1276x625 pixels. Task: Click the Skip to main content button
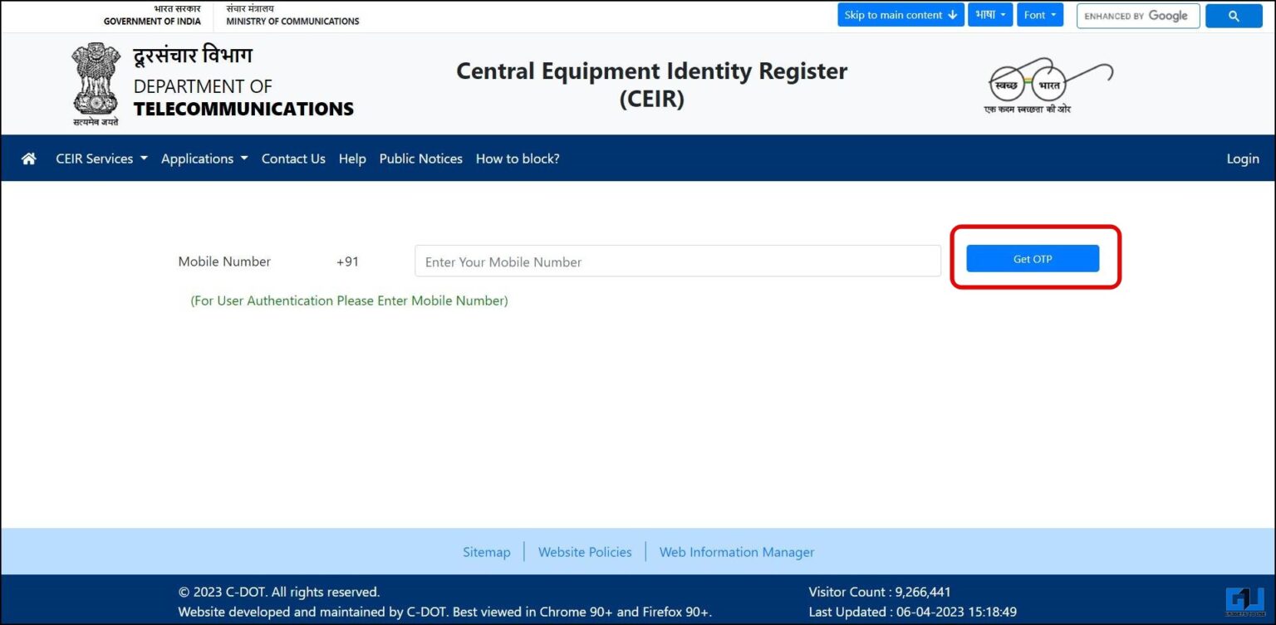(900, 14)
